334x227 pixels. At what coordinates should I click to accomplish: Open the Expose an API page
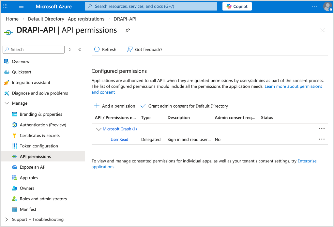(33, 167)
